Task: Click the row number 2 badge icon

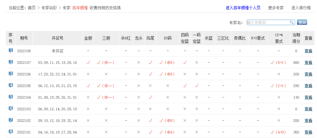Action: coord(11,62)
